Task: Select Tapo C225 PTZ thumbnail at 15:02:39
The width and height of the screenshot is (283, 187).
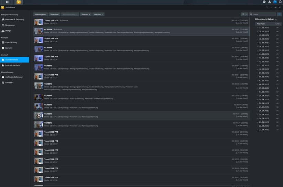Action: point(39,22)
